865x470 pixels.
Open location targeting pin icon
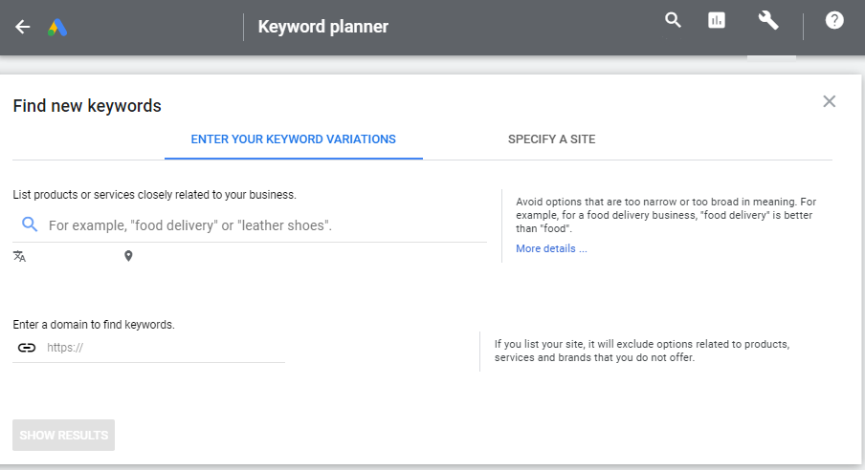[128, 256]
